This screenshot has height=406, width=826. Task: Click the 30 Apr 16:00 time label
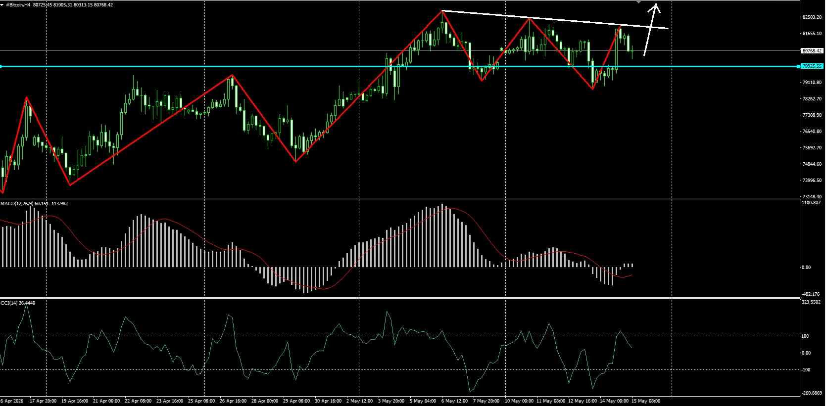pos(328,401)
